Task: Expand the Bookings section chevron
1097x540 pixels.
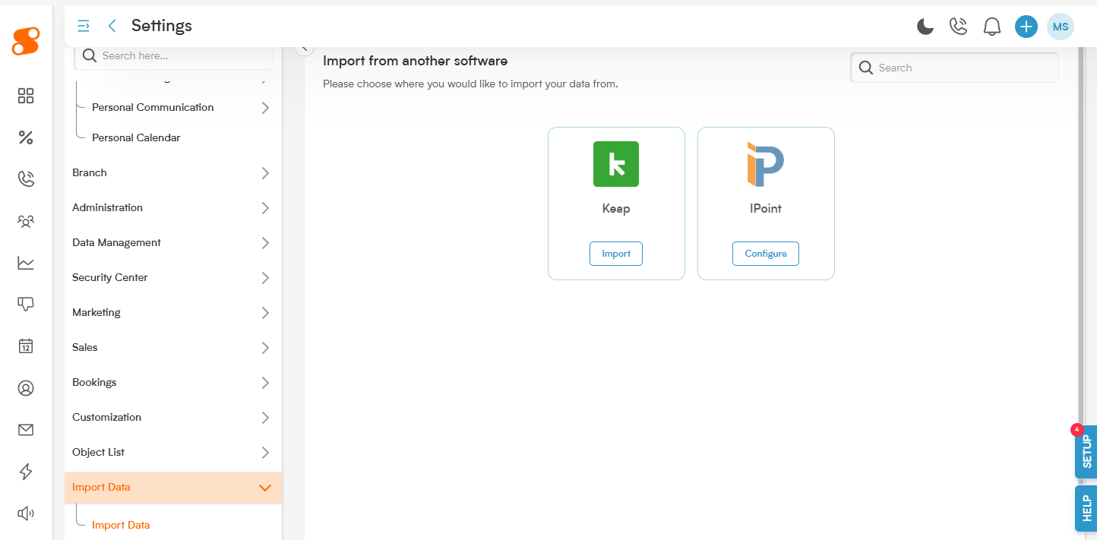Action: tap(265, 383)
